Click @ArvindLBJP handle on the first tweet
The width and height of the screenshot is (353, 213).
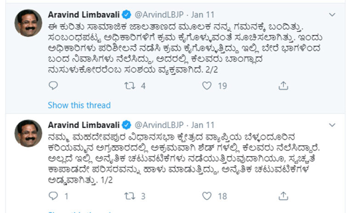(160, 14)
